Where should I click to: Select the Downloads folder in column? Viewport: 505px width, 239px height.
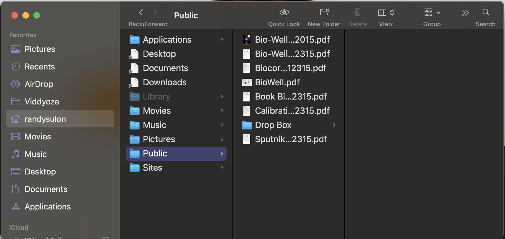pos(164,82)
